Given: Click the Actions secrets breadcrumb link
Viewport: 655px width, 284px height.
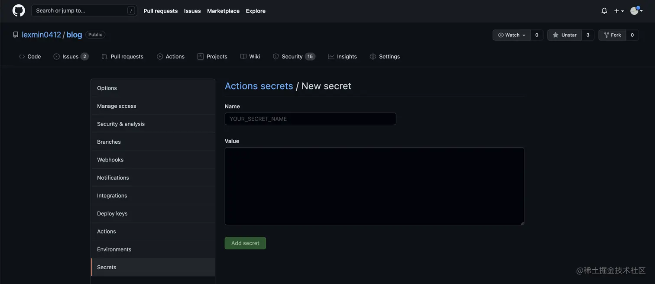Looking at the screenshot, I should pyautogui.click(x=259, y=86).
